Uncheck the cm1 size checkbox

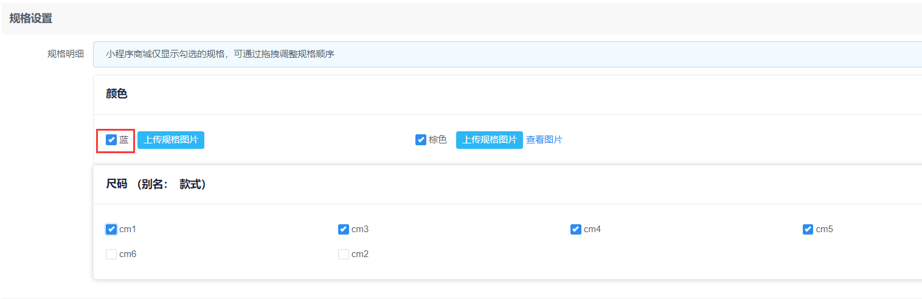pyautogui.click(x=111, y=229)
